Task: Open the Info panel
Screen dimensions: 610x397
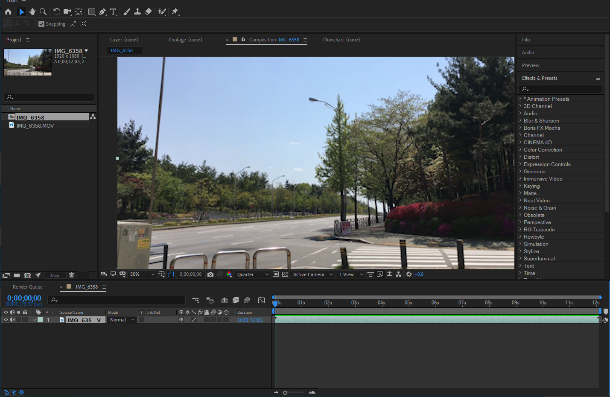Action: (x=526, y=40)
